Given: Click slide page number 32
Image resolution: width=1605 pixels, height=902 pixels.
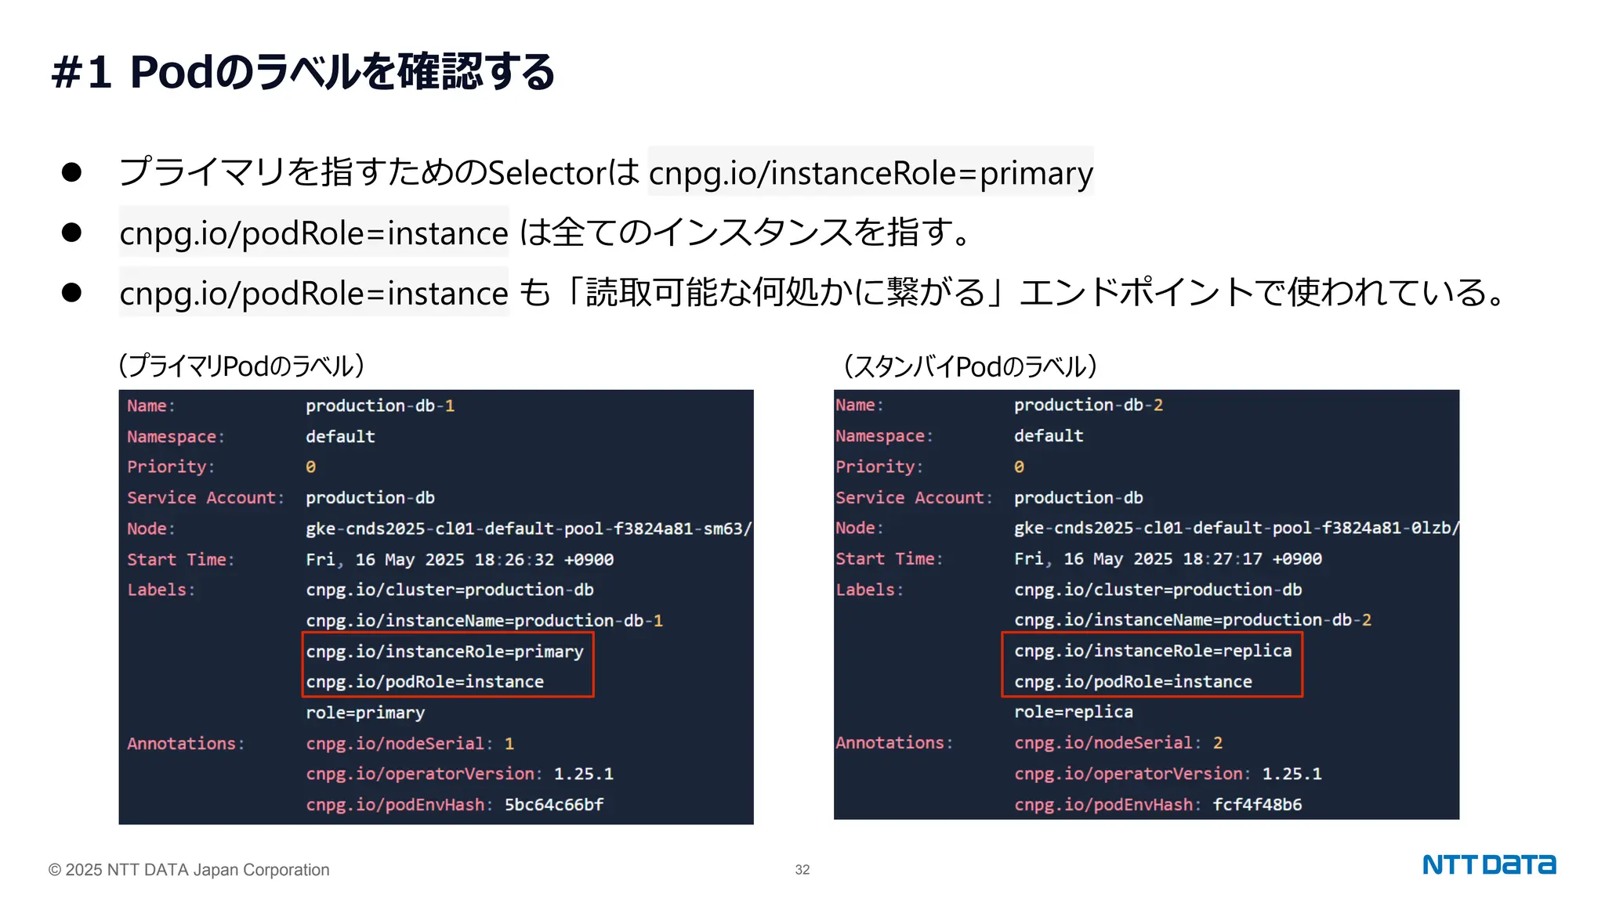Looking at the screenshot, I should tap(802, 870).
